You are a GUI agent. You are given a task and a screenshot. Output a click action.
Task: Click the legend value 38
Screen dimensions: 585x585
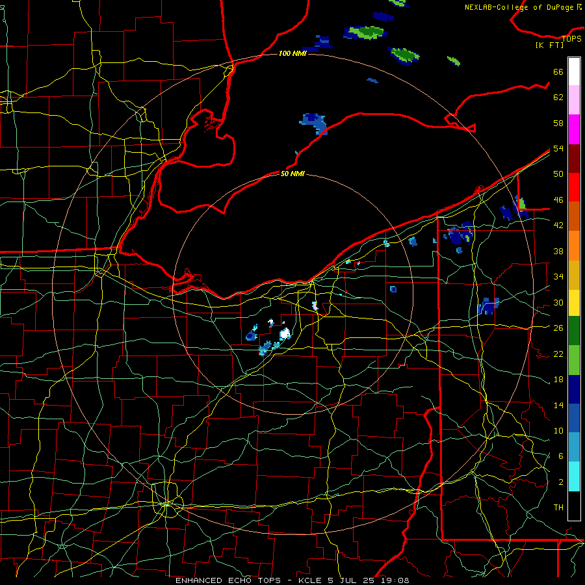click(x=558, y=251)
